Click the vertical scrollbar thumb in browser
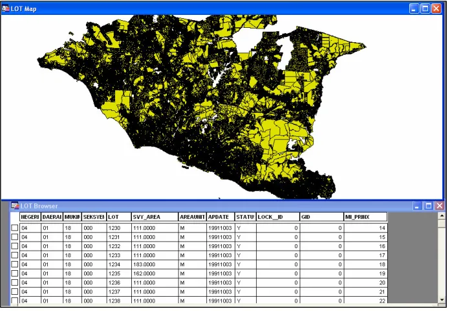 pyautogui.click(x=442, y=223)
